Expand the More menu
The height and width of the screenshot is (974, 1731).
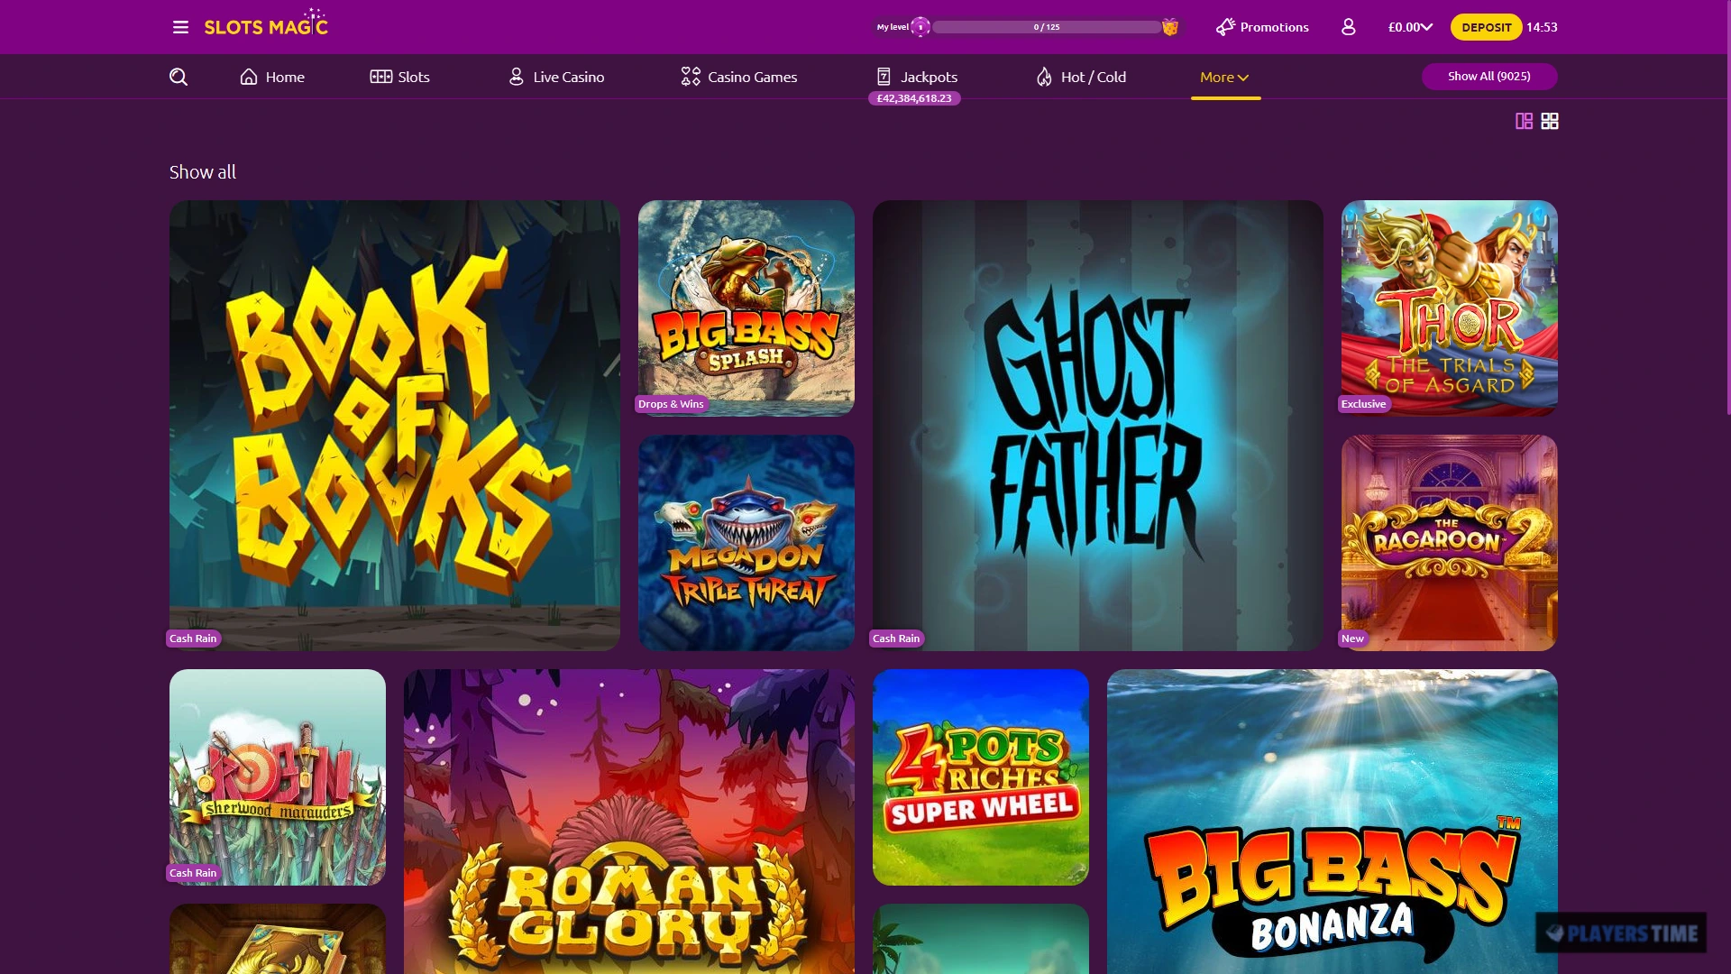[x=1224, y=77]
